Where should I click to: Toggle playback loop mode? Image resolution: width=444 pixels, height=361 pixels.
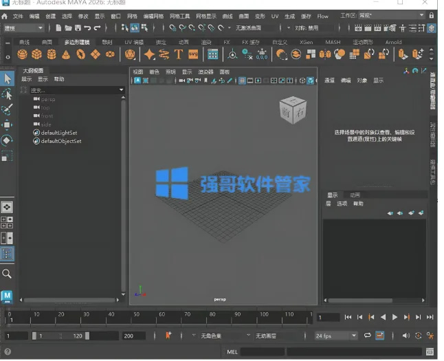368,336
